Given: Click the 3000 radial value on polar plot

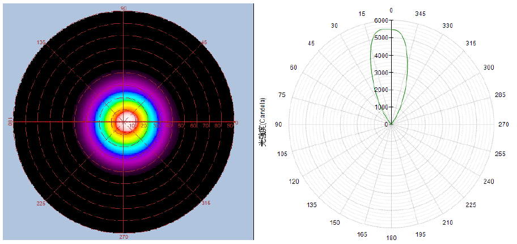Looking at the screenshot, I should pos(380,73).
